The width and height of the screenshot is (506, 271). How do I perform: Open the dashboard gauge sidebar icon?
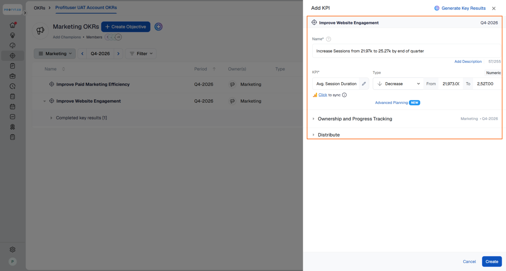12,45
